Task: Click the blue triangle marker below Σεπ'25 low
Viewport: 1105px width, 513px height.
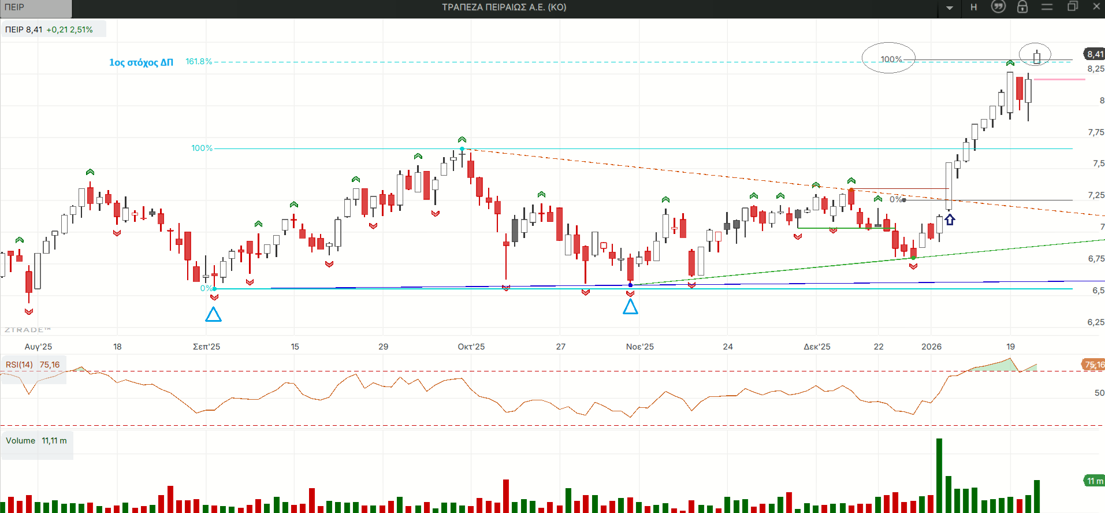Action: pos(214,315)
